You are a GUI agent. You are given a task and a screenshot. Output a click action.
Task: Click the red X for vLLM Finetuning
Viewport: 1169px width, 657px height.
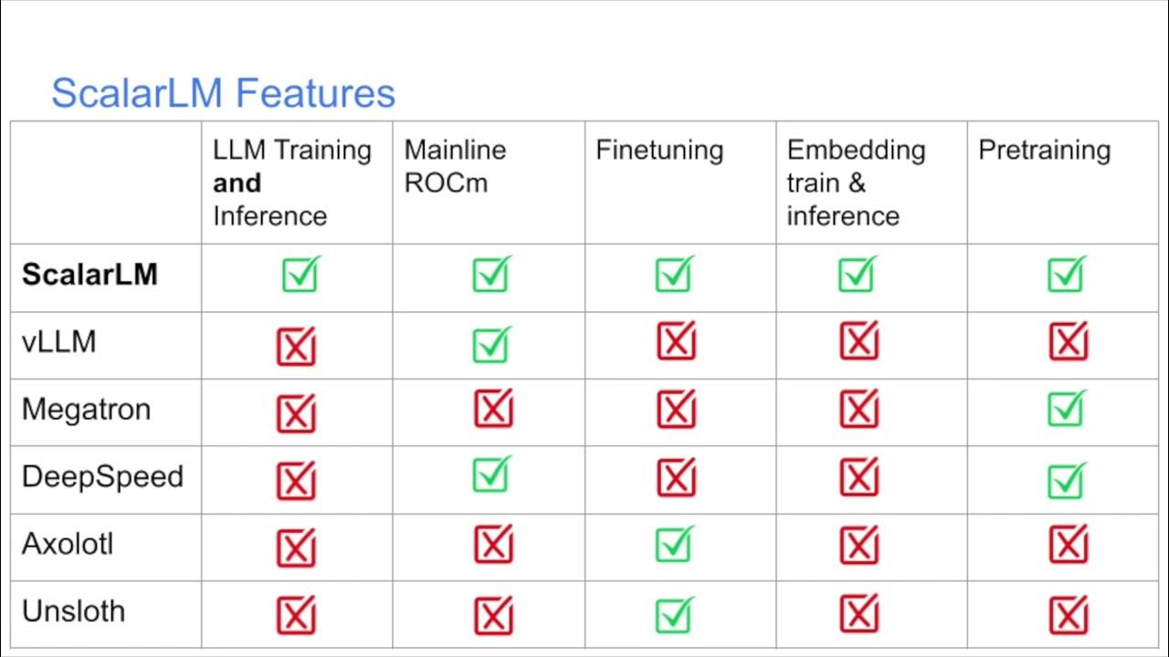[676, 341]
